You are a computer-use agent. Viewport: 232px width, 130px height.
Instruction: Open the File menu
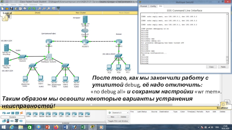click(x=2, y=5)
